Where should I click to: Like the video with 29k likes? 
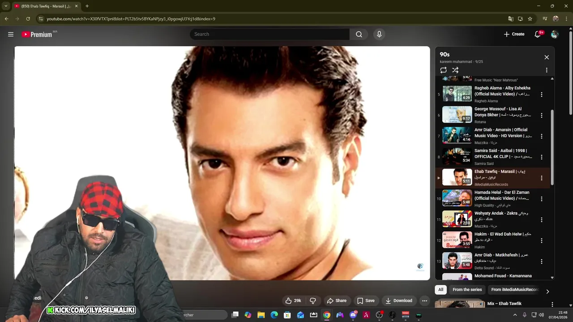click(x=293, y=301)
